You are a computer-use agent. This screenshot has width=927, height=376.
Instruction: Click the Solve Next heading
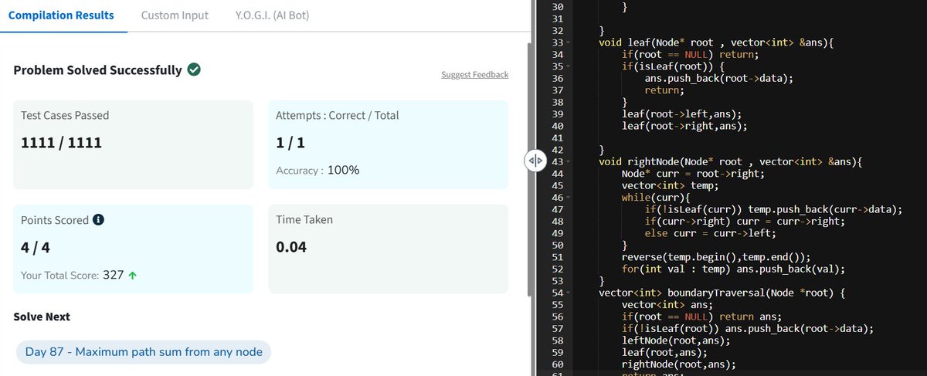(42, 317)
